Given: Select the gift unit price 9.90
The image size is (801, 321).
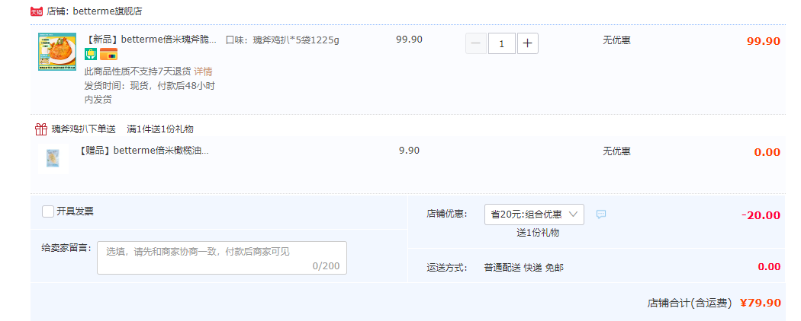Looking at the screenshot, I should (409, 151).
